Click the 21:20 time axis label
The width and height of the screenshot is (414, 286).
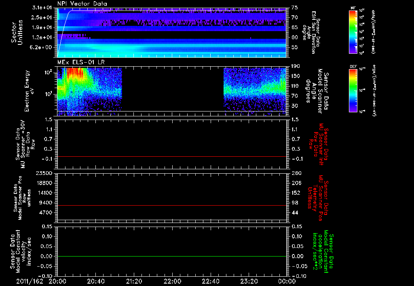[x=134, y=281]
